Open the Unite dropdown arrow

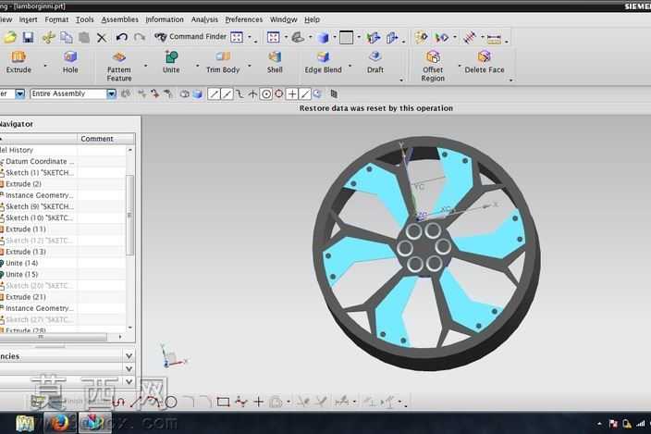coord(197,66)
